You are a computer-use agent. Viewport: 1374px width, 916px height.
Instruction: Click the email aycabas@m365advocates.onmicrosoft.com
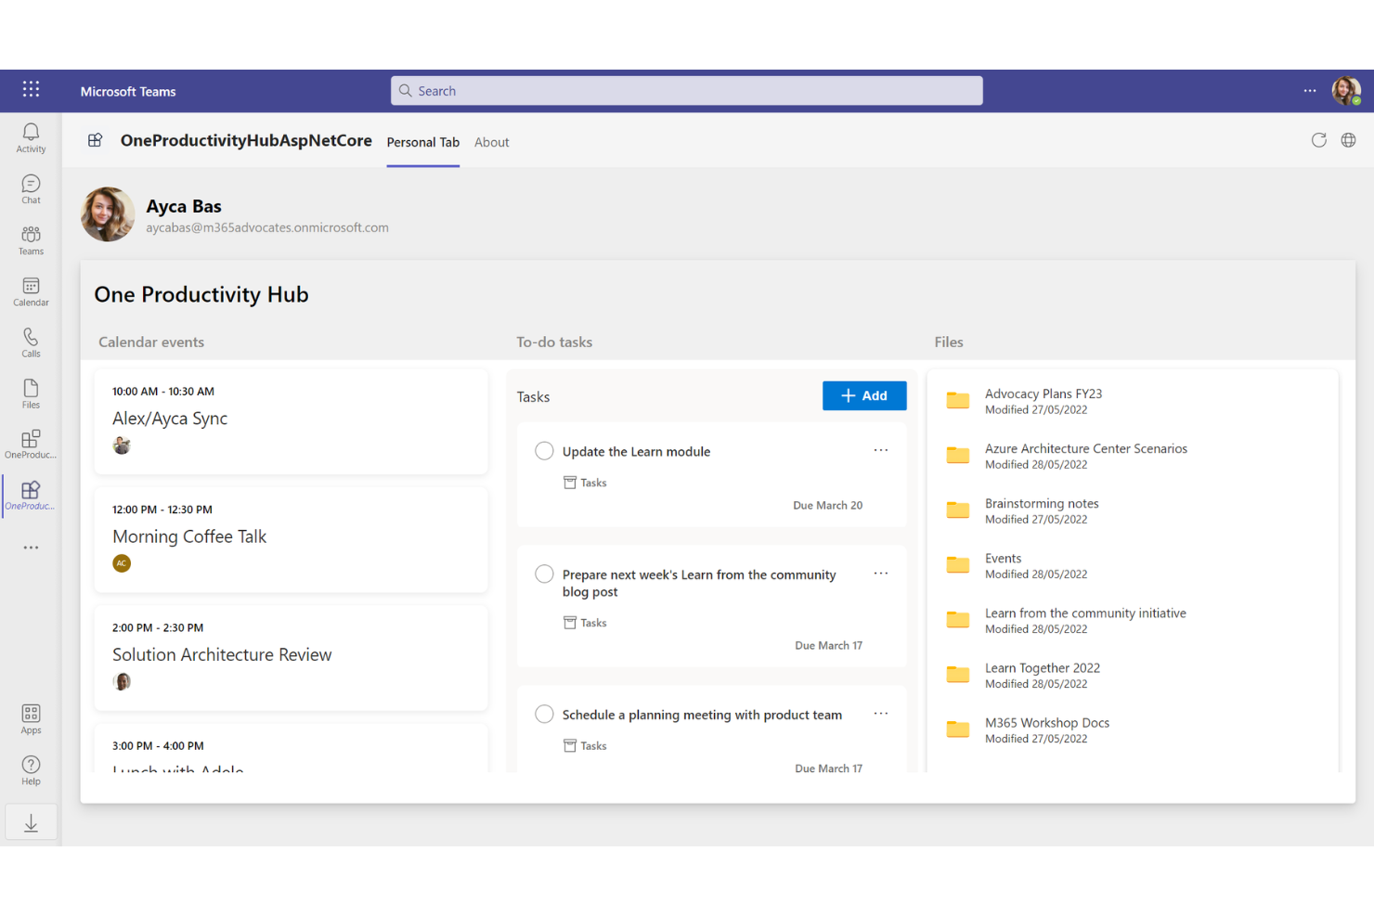267,227
